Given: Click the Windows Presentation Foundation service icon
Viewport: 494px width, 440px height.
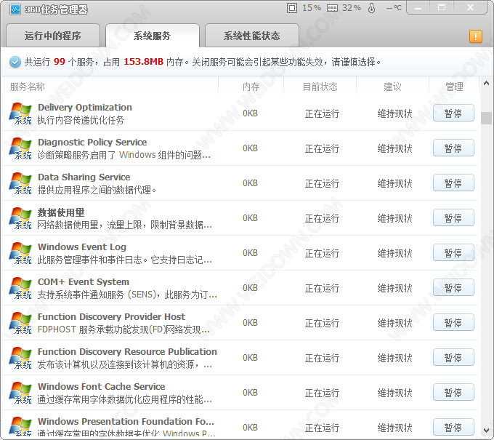Looking at the screenshot, I should click(20, 426).
